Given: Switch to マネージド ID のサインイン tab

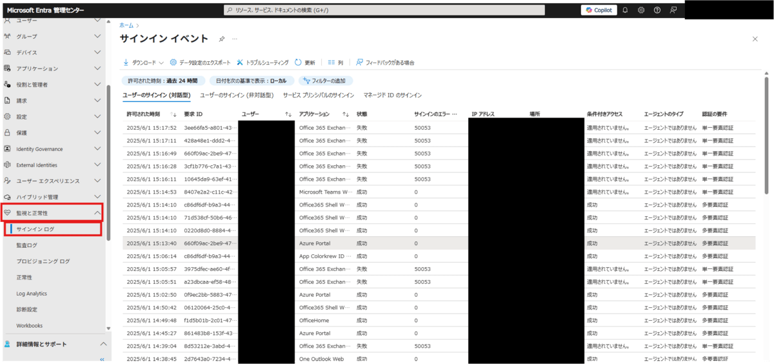Looking at the screenshot, I should 392,95.
